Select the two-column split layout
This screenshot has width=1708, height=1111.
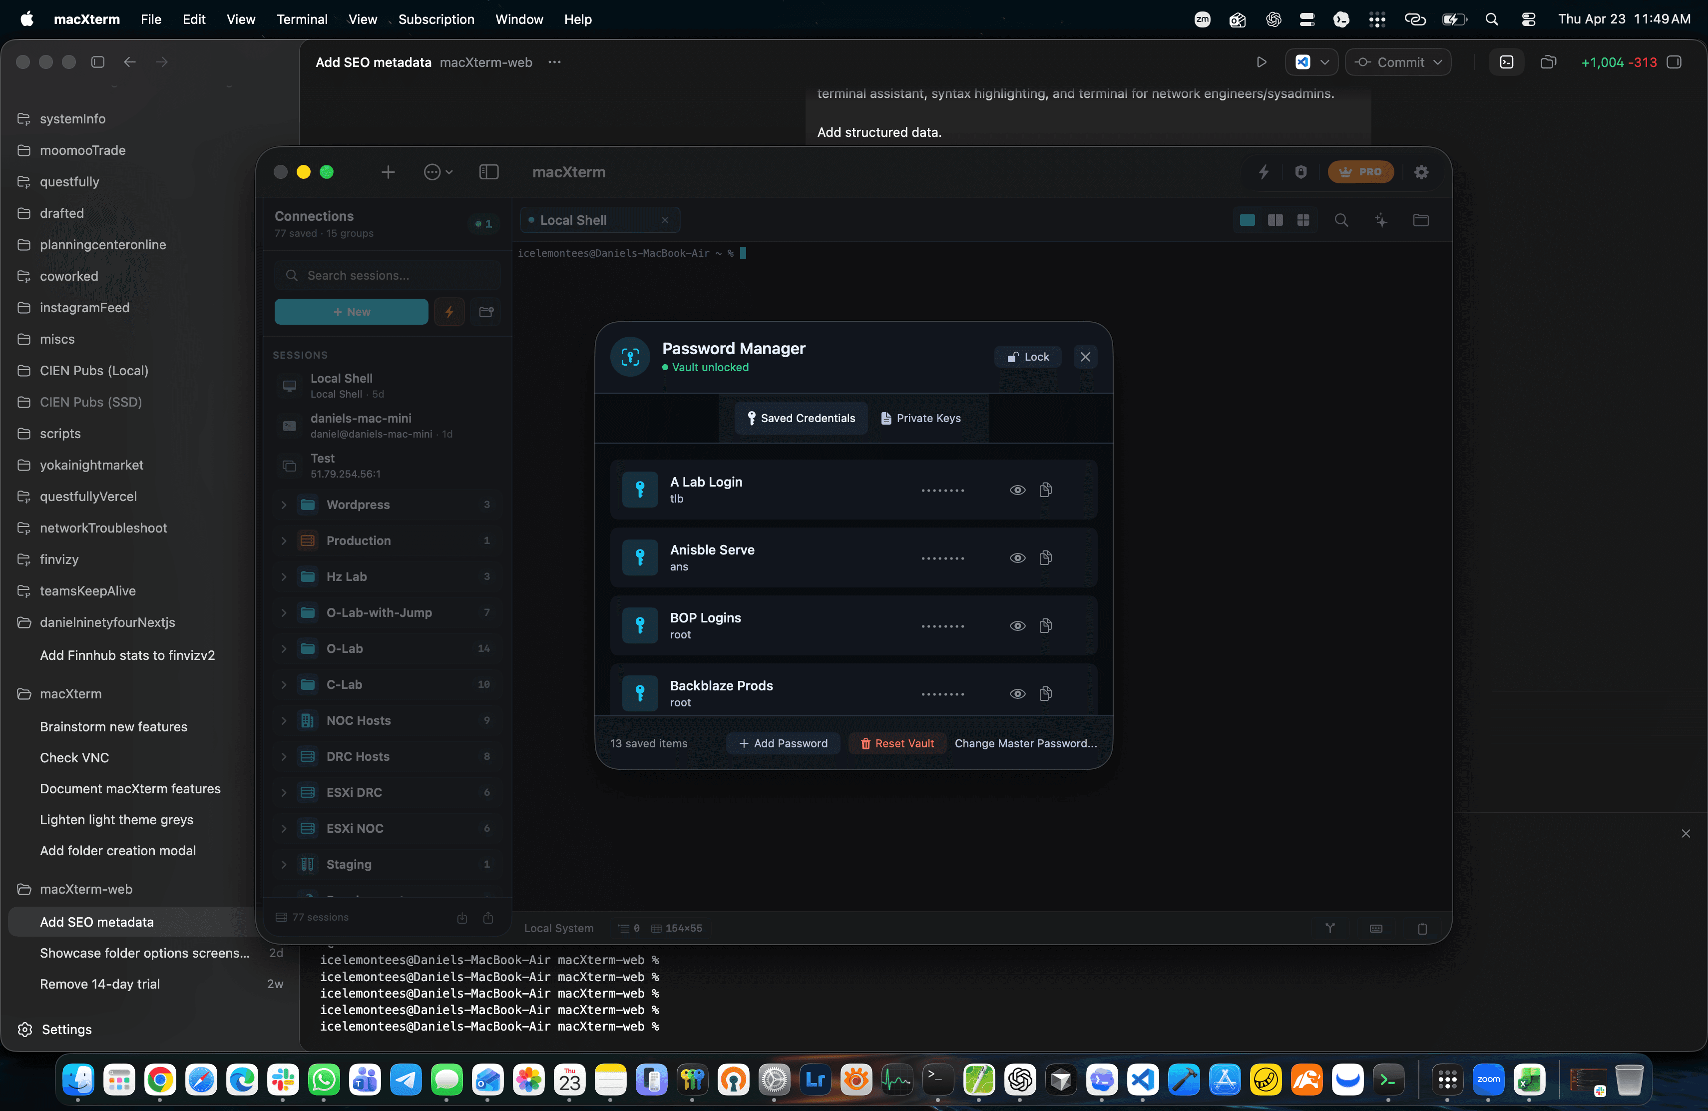coord(1276,220)
